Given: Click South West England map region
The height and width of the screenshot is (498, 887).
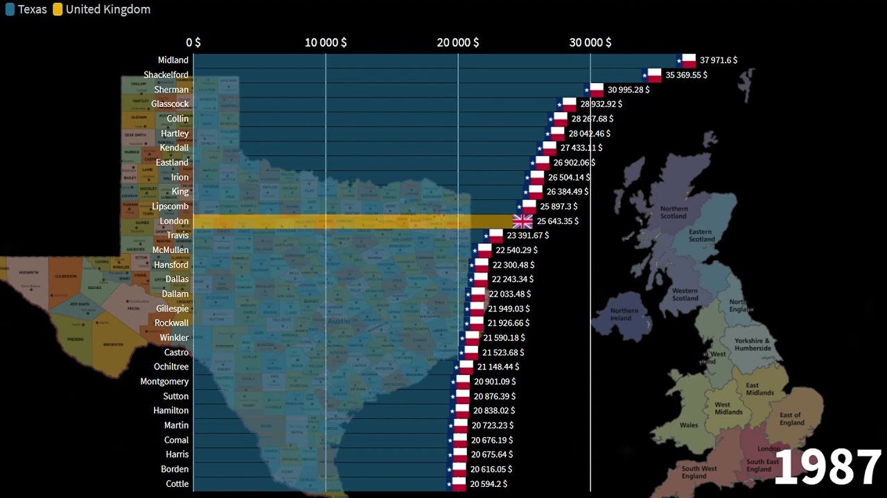Looking at the screenshot, I should 699,472.
